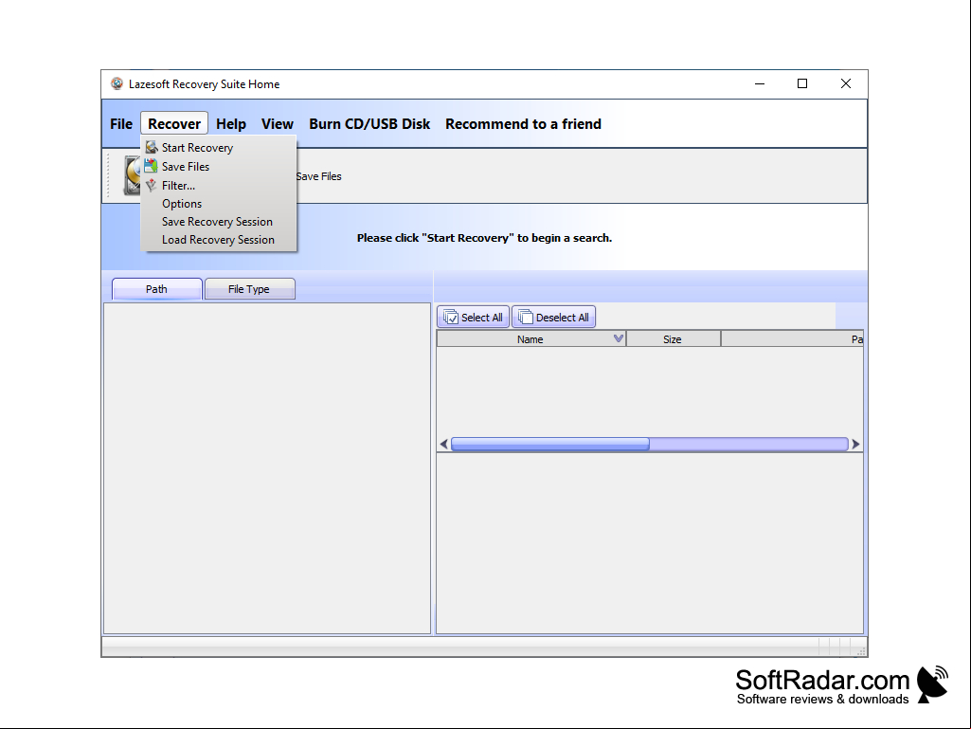This screenshot has height=729, width=971.
Task: Click the Save Files toolbar button
Action: pos(318,176)
